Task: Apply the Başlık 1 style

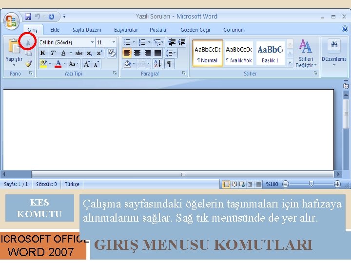Action: [x=271, y=53]
